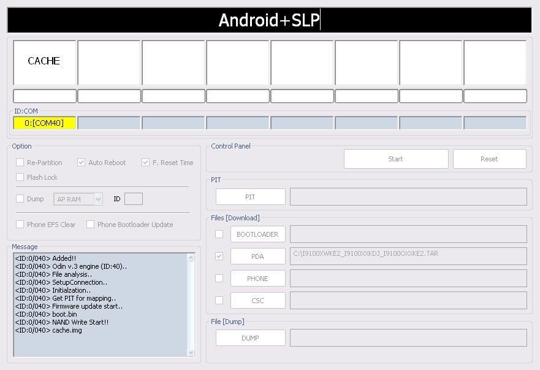
Task: Click the CSC file button
Action: pyautogui.click(x=257, y=300)
